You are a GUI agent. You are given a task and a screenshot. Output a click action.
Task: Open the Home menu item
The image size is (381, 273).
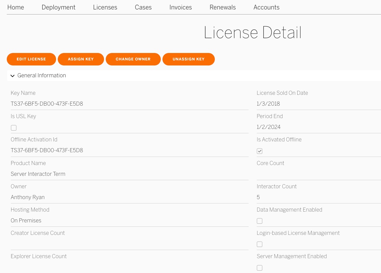[16, 7]
